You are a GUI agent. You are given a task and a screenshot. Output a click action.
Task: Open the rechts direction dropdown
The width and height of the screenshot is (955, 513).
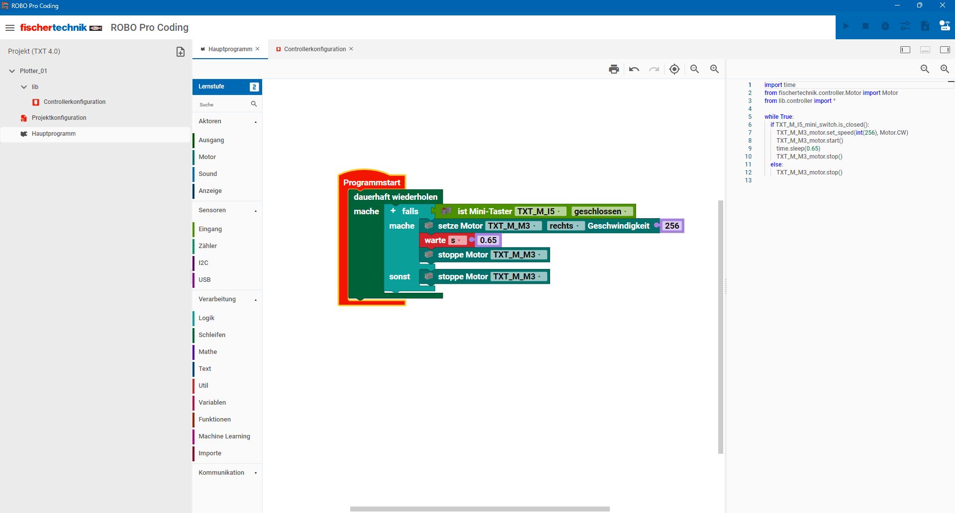564,226
